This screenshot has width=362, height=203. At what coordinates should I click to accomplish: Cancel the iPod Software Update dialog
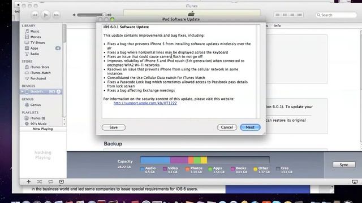[x=227, y=127]
